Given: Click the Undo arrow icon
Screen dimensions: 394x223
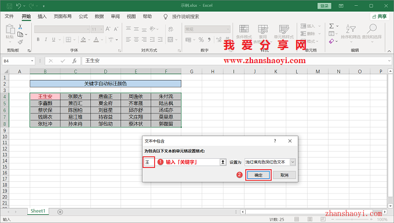Looking at the screenshot, I should tap(19, 6).
